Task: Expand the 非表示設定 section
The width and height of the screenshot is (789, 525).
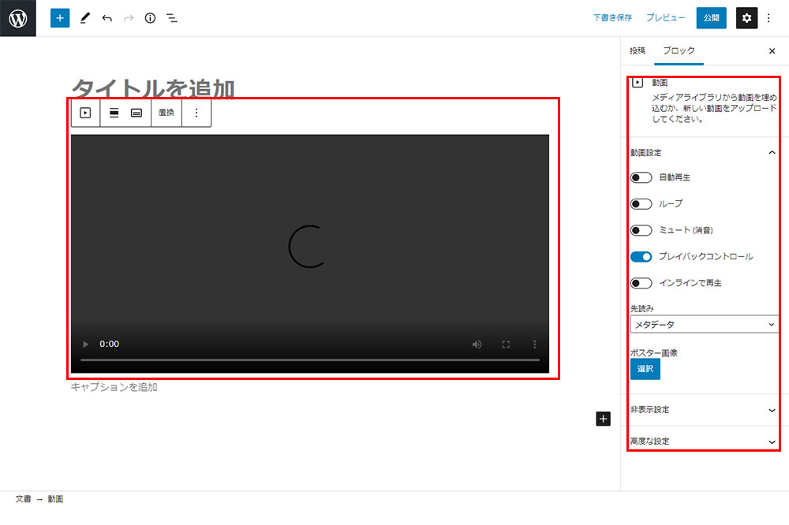Action: (x=704, y=410)
